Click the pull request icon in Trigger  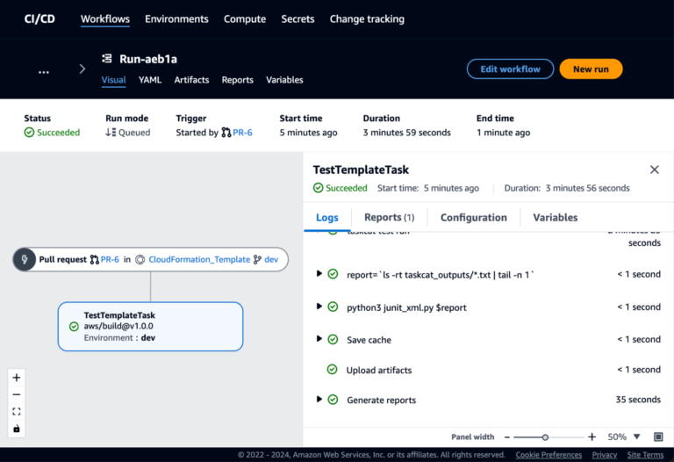click(226, 133)
